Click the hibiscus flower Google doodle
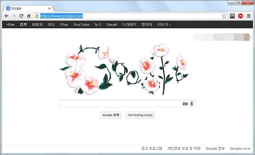Image resolution: width=255 pixels, height=155 pixels. click(x=124, y=70)
